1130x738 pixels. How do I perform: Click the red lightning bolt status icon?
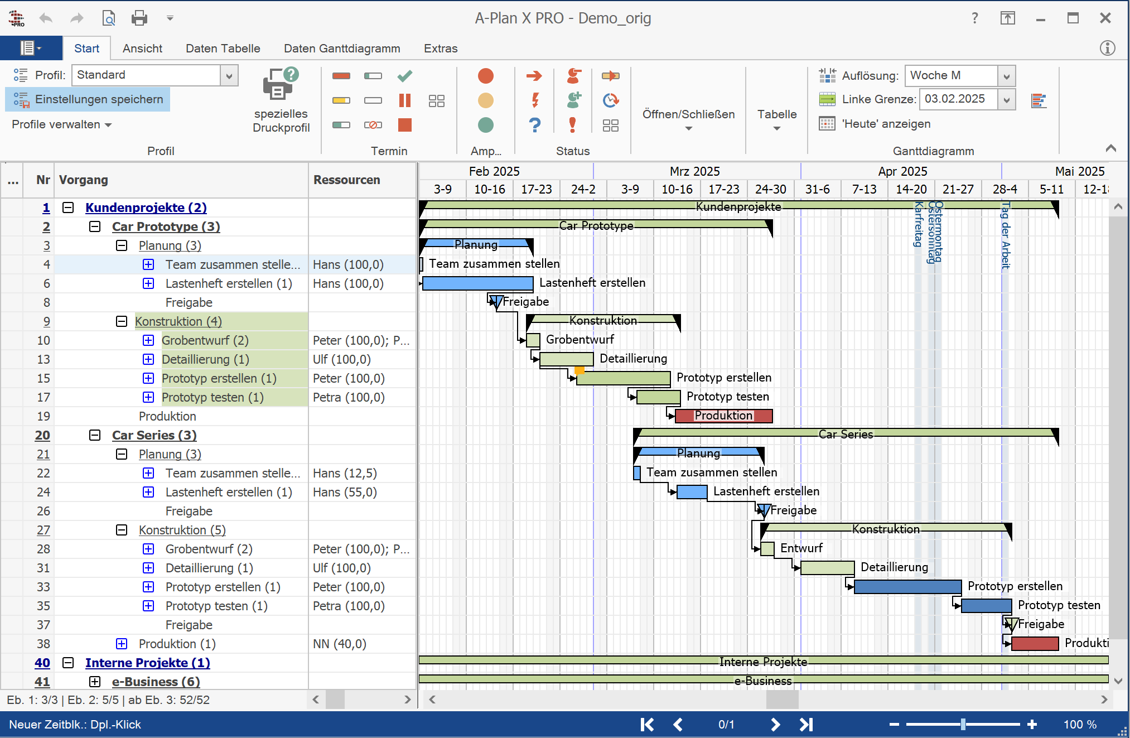coord(535,100)
